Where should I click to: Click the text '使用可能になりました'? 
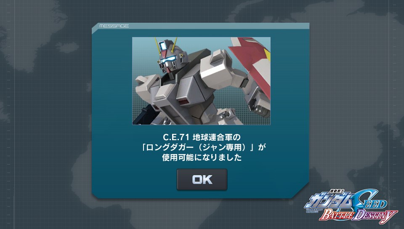coord(202,157)
